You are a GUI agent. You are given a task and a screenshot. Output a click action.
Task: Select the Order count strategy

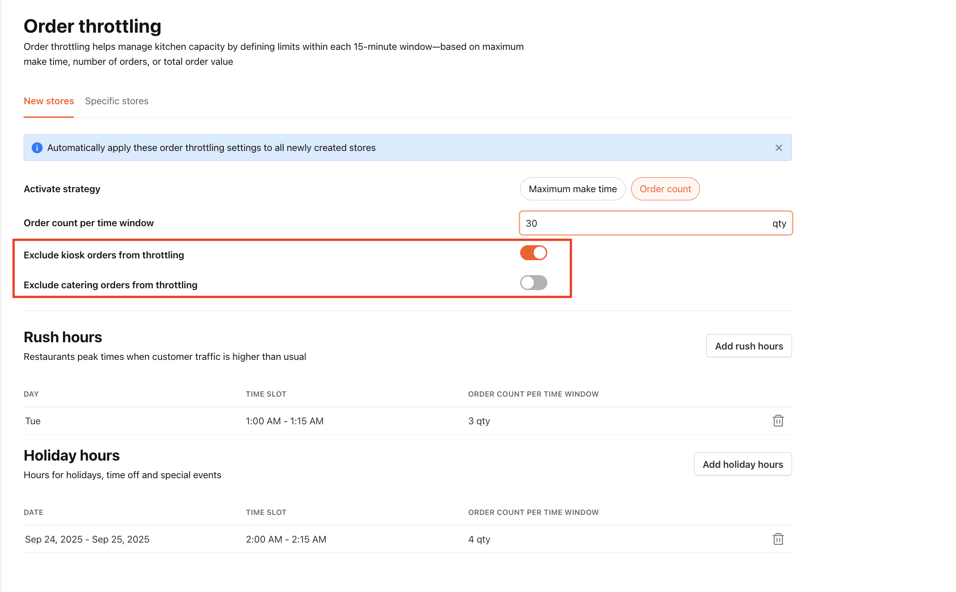(665, 189)
